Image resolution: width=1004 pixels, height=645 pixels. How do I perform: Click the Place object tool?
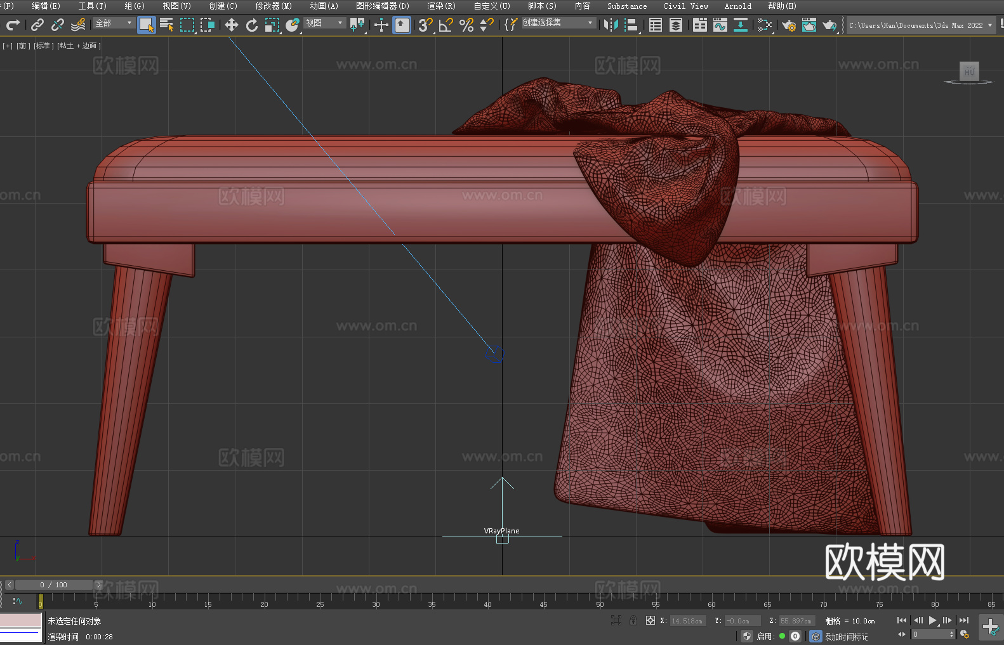tap(293, 25)
